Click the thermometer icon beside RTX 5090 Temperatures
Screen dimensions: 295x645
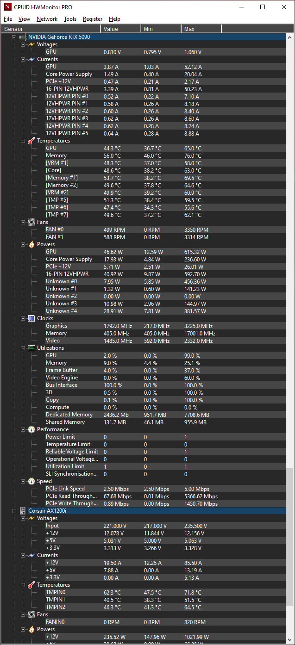coord(31,141)
